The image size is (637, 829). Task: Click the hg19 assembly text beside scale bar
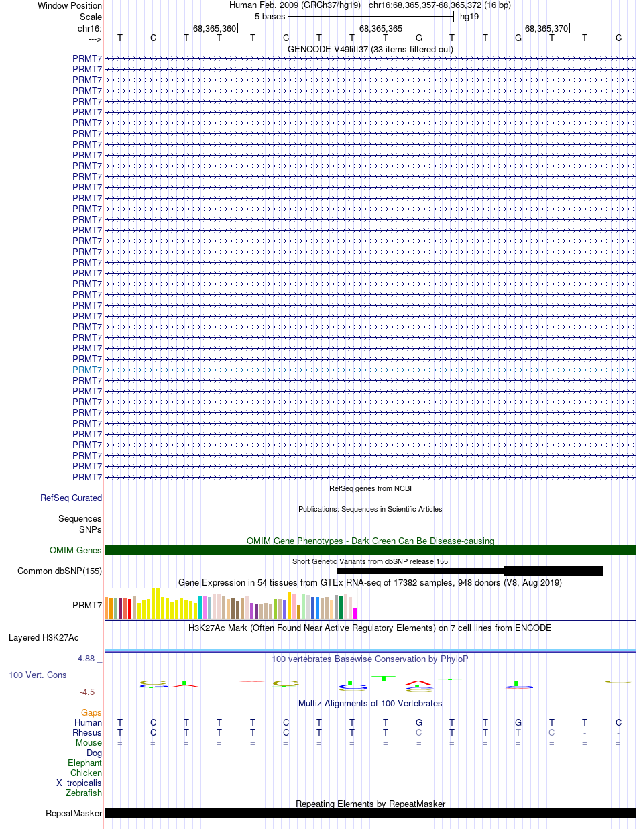469,16
